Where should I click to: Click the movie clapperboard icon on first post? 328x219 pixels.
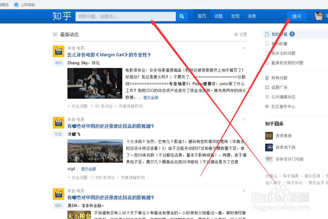pyautogui.click(x=58, y=51)
